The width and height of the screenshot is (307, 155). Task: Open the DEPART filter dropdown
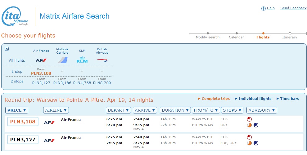pyautogui.click(x=119, y=110)
